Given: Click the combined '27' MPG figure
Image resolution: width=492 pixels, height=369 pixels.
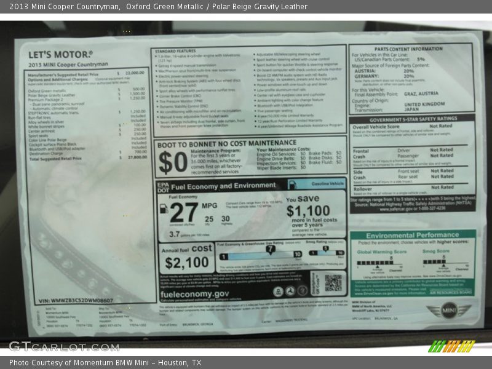Looking at the screenshot, I should [184, 213].
